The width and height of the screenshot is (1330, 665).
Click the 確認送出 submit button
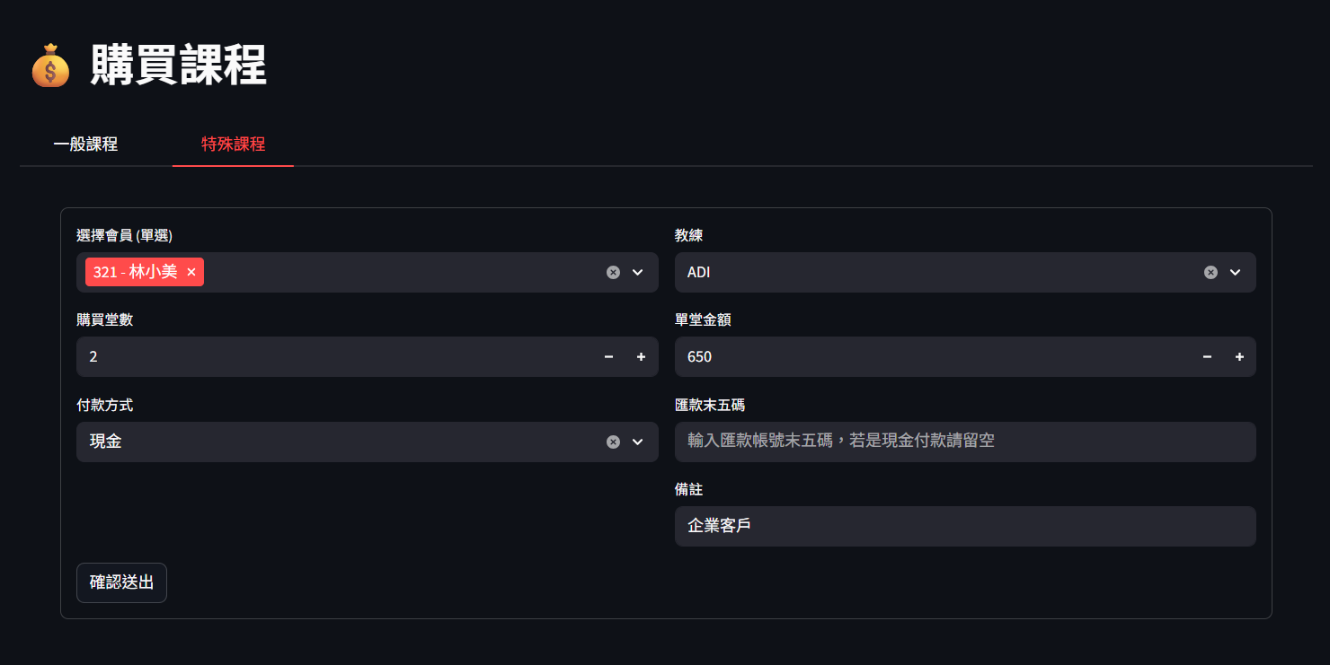(x=121, y=582)
